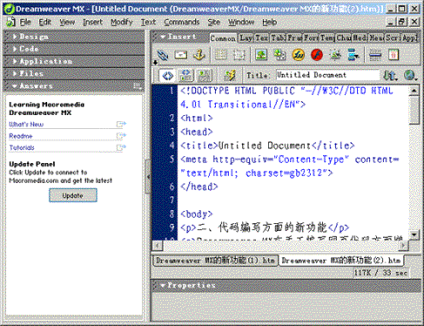Insert an Email Link via envelope icon
Screen dimensions: 424x326
181,55
